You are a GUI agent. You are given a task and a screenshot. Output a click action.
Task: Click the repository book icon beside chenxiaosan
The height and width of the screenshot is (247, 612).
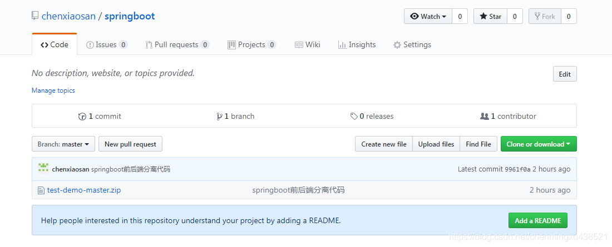click(x=35, y=16)
